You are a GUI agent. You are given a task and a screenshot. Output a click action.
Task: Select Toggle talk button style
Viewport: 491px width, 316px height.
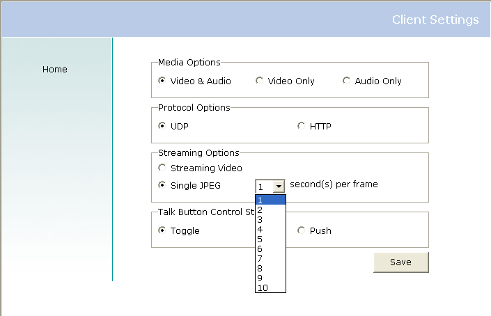162,230
